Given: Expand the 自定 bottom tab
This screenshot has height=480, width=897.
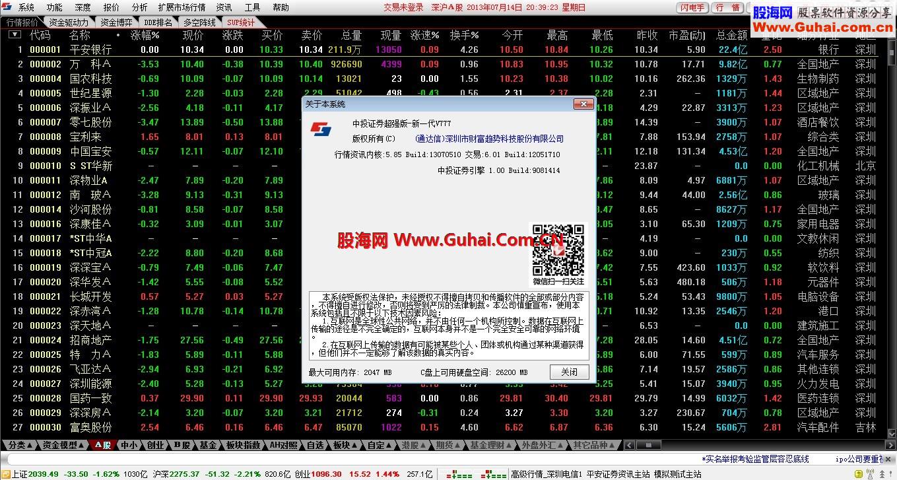Looking at the screenshot, I should pyautogui.click(x=379, y=446).
